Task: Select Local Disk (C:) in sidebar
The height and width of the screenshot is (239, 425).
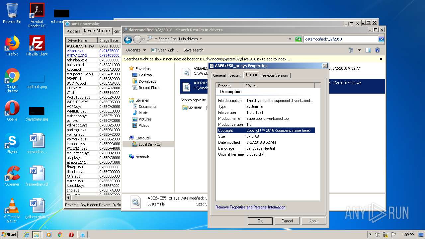Action: point(150,144)
